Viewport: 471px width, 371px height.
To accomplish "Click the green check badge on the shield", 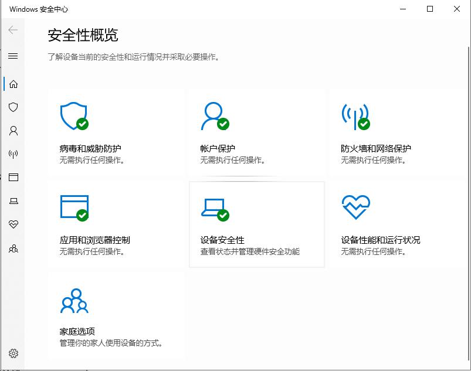I will 82,124.
